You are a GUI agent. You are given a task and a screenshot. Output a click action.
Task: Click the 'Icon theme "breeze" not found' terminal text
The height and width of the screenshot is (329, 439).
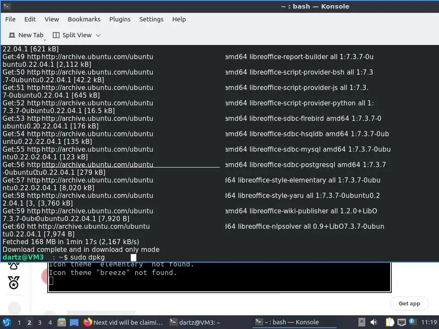click(x=113, y=272)
